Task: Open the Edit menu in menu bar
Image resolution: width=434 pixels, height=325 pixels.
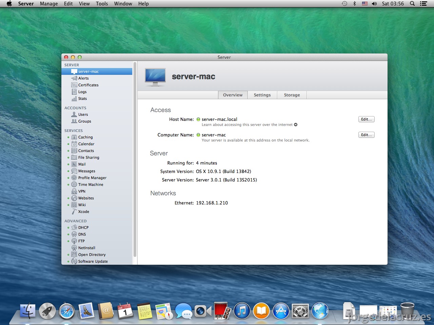Action: 68,4
